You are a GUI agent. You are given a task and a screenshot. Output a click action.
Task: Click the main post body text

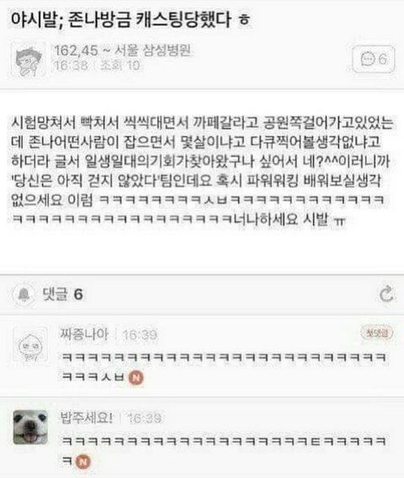coord(202,171)
